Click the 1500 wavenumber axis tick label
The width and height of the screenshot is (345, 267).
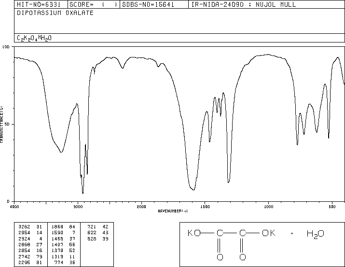pos(205,207)
